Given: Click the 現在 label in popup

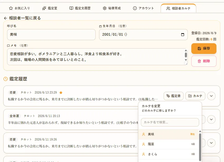Looking at the screenshot, I should pos(192,134).
